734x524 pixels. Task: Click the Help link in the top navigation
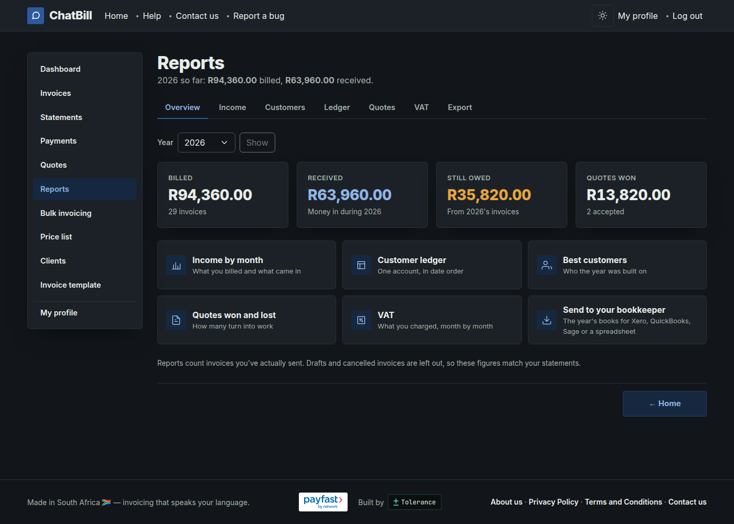[152, 16]
